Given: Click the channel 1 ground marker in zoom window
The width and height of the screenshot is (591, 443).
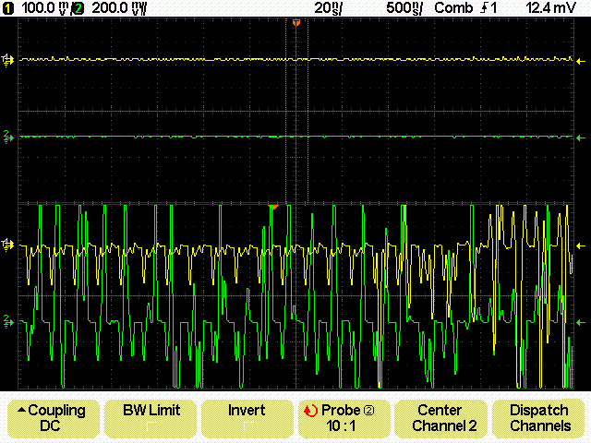Looking at the screenshot, I should (7, 245).
